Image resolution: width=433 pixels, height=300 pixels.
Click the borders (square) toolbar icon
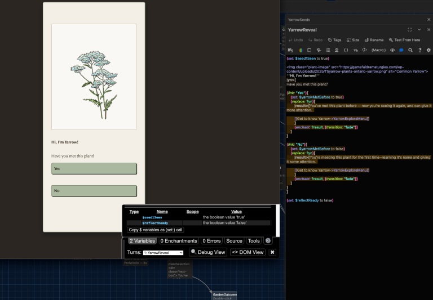(x=310, y=50)
